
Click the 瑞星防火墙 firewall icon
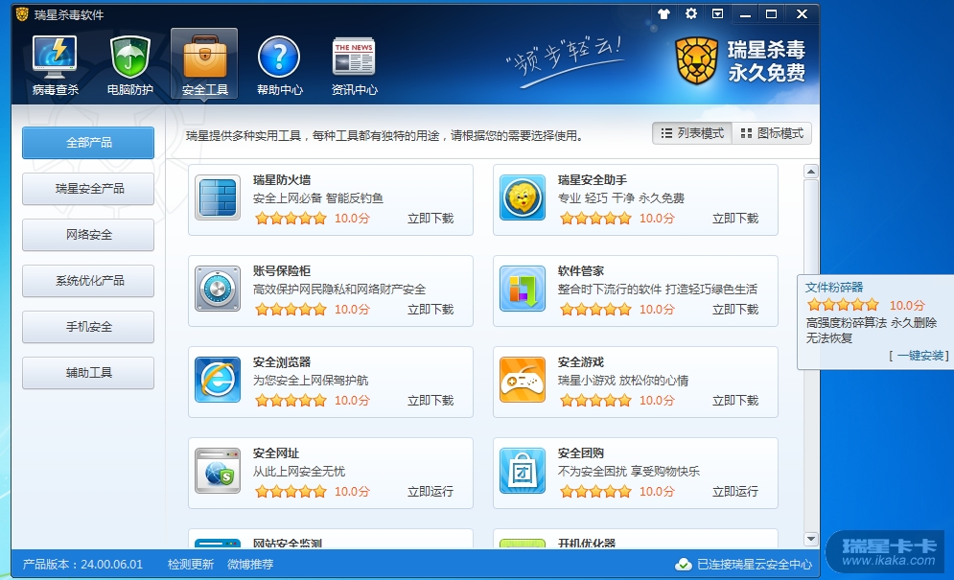218,197
